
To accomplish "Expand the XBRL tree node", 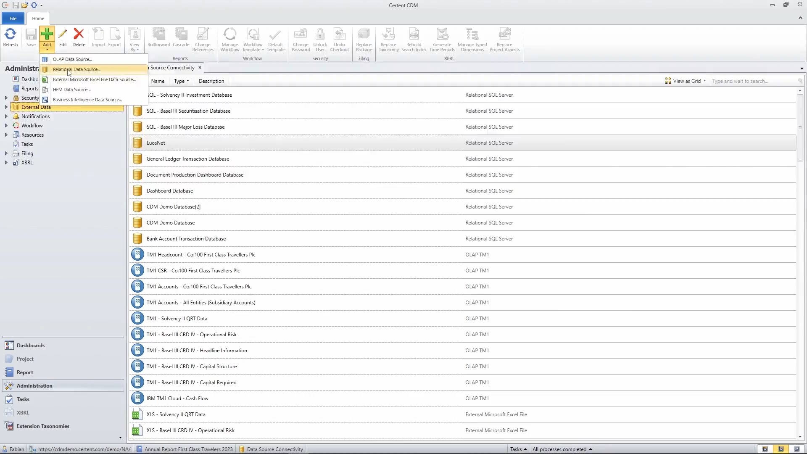I will pyautogui.click(x=6, y=163).
